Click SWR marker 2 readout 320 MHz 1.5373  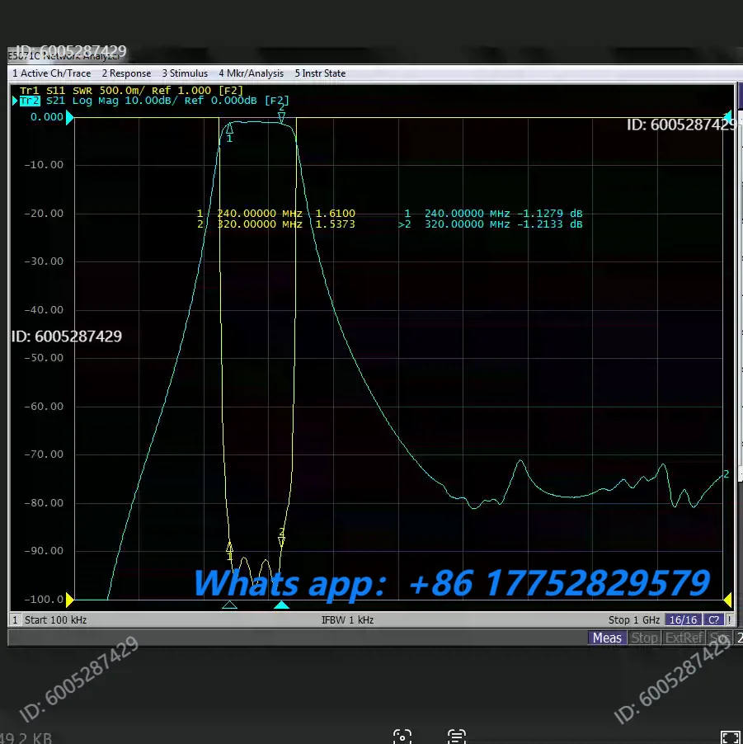coord(276,224)
